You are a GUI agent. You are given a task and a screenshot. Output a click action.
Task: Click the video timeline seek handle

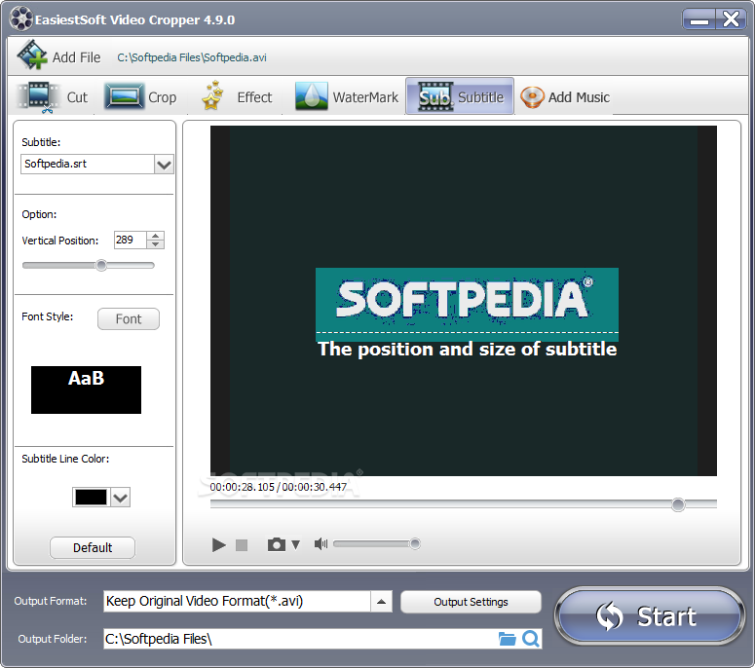click(x=678, y=504)
